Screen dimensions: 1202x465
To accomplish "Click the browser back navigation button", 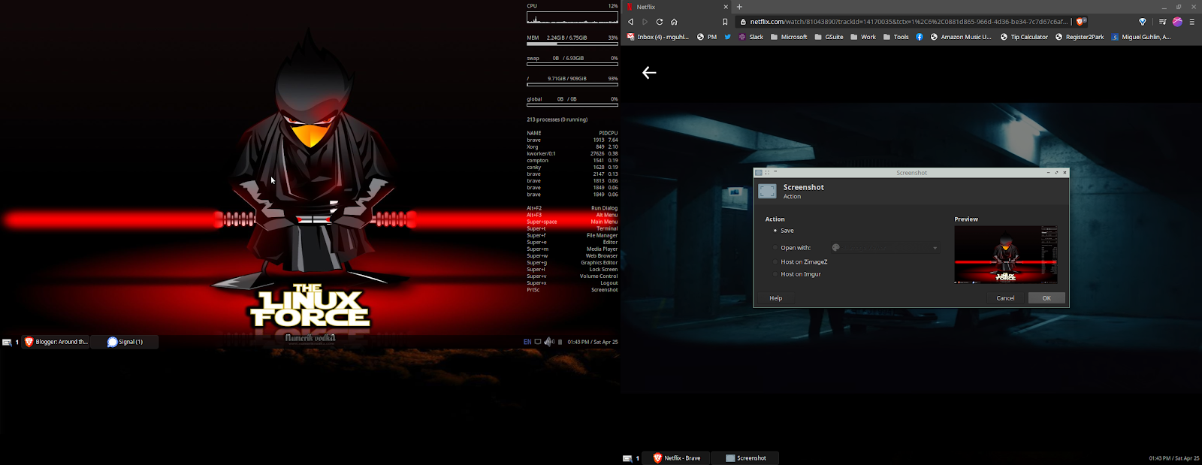I will tap(630, 22).
